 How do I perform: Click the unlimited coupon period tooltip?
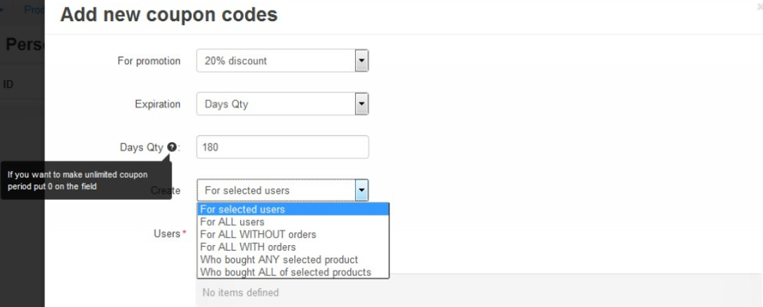[x=86, y=180]
